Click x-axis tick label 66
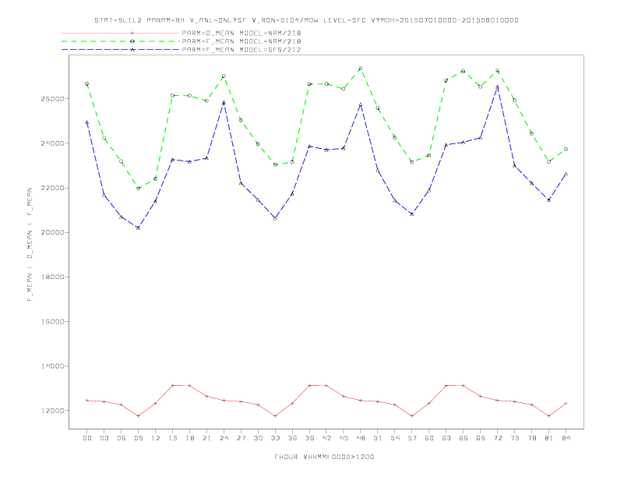The width and height of the screenshot is (617, 477). point(464,438)
